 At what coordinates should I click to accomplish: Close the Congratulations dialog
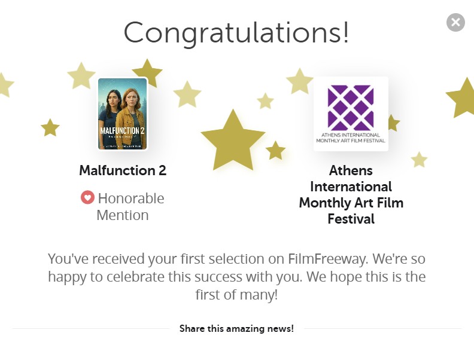pos(455,23)
